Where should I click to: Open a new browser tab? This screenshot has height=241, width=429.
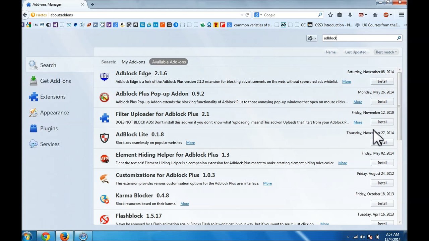click(x=92, y=4)
